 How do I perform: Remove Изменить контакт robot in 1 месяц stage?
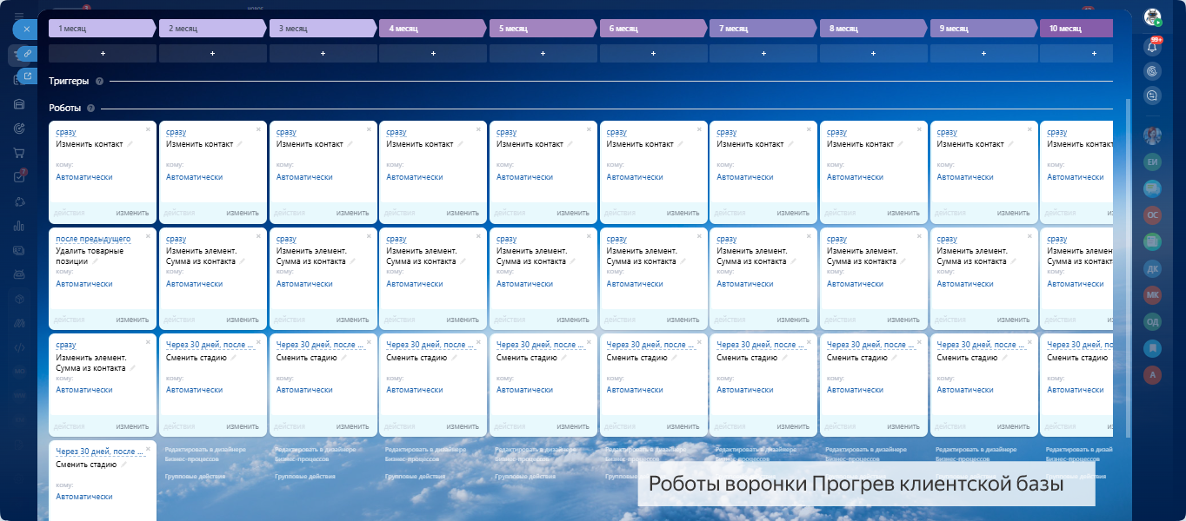click(x=149, y=129)
